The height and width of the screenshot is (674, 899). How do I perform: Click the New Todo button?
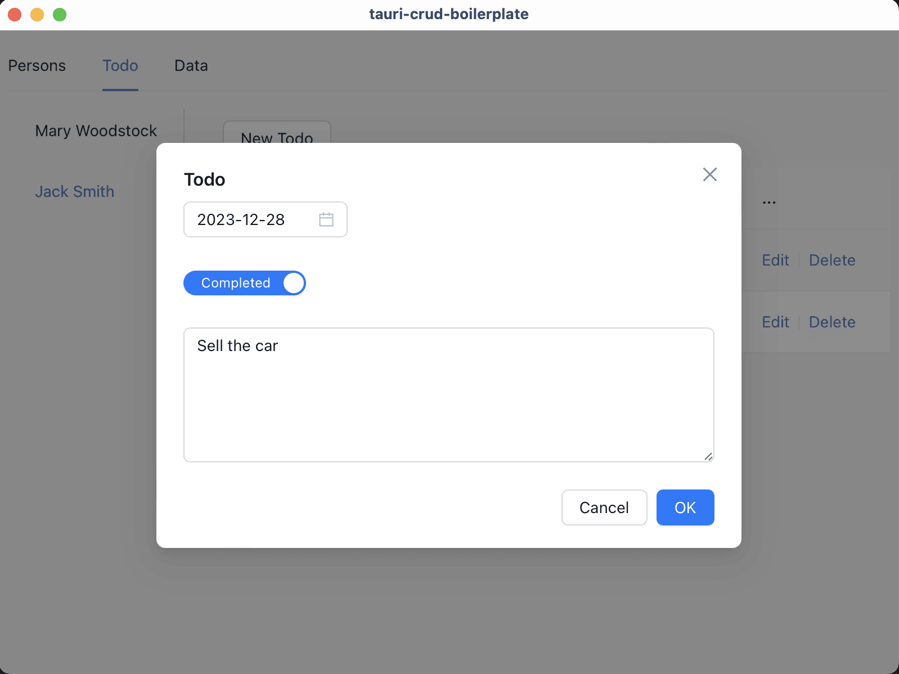tap(277, 133)
